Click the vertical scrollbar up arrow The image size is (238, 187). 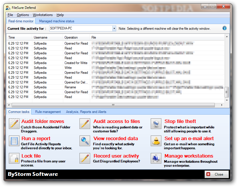point(227,37)
